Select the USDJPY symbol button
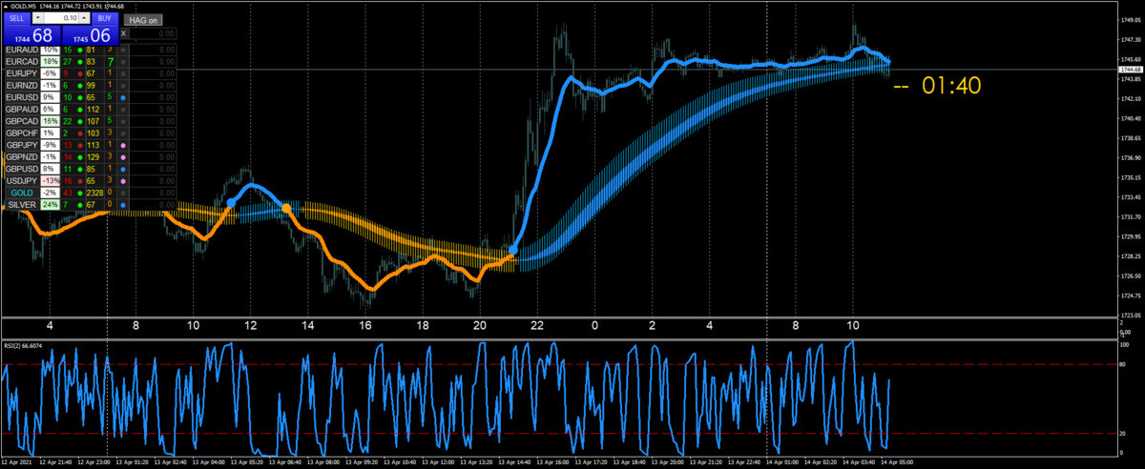 (x=22, y=180)
